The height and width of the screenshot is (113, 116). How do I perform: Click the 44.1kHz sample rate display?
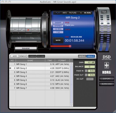87,13
